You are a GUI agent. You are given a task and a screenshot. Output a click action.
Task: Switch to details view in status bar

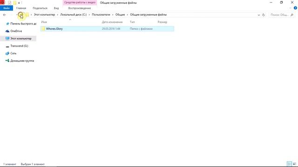pos(289,164)
